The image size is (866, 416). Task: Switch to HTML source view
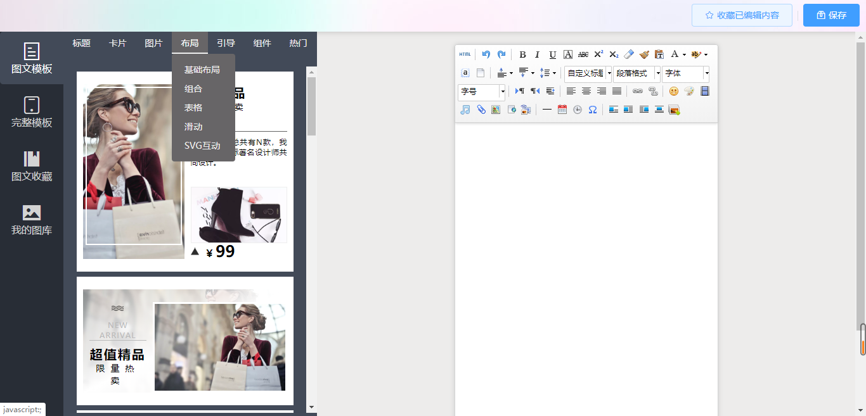coord(465,54)
